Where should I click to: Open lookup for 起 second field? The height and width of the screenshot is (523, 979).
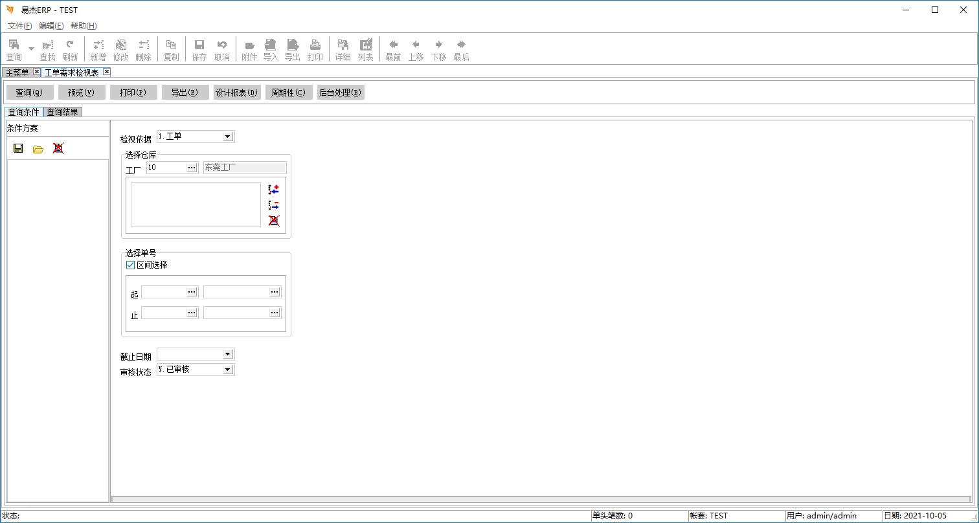(275, 292)
